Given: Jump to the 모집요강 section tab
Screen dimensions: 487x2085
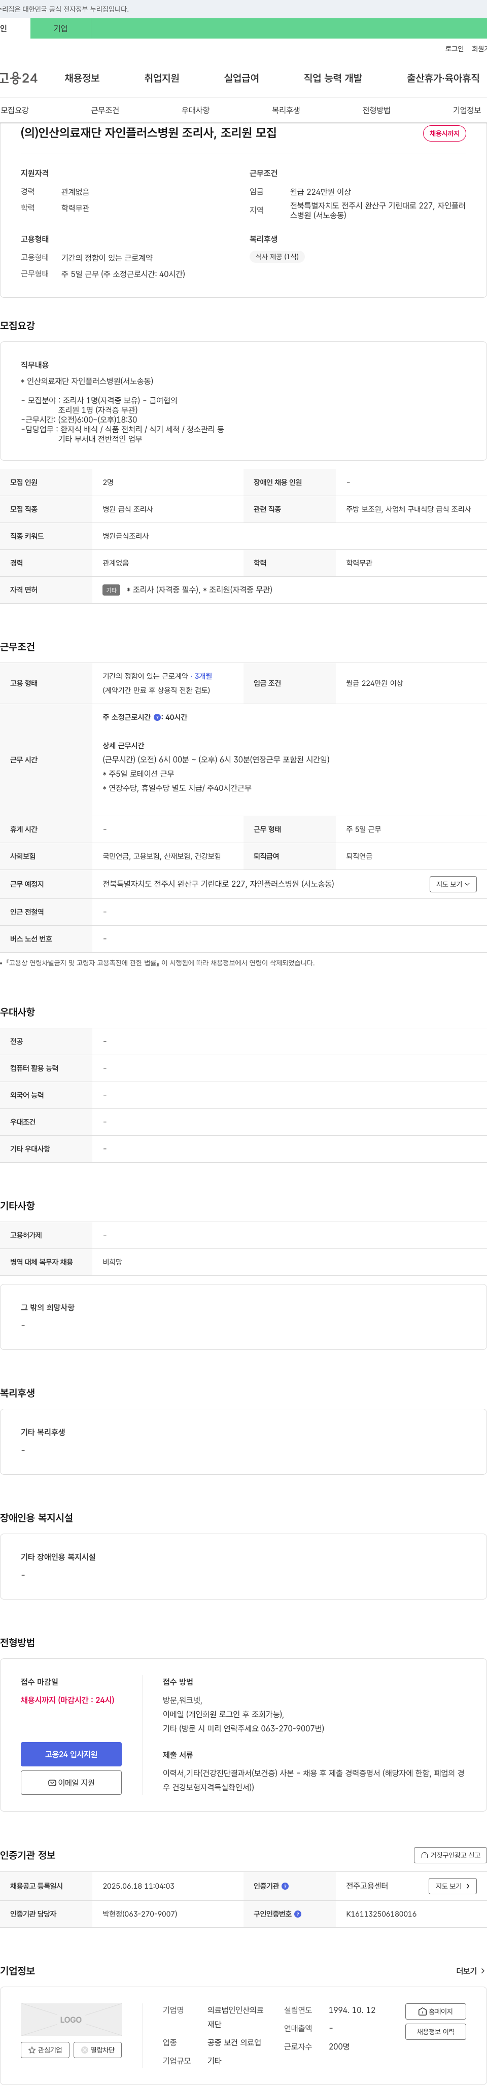Looking at the screenshot, I should click(15, 110).
